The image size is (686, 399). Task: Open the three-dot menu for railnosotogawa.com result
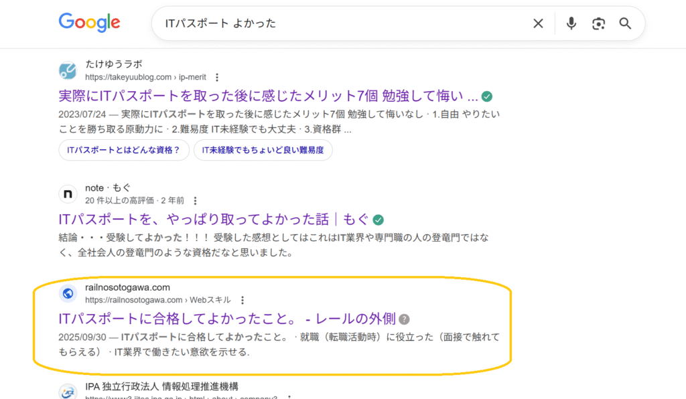pyautogui.click(x=243, y=301)
